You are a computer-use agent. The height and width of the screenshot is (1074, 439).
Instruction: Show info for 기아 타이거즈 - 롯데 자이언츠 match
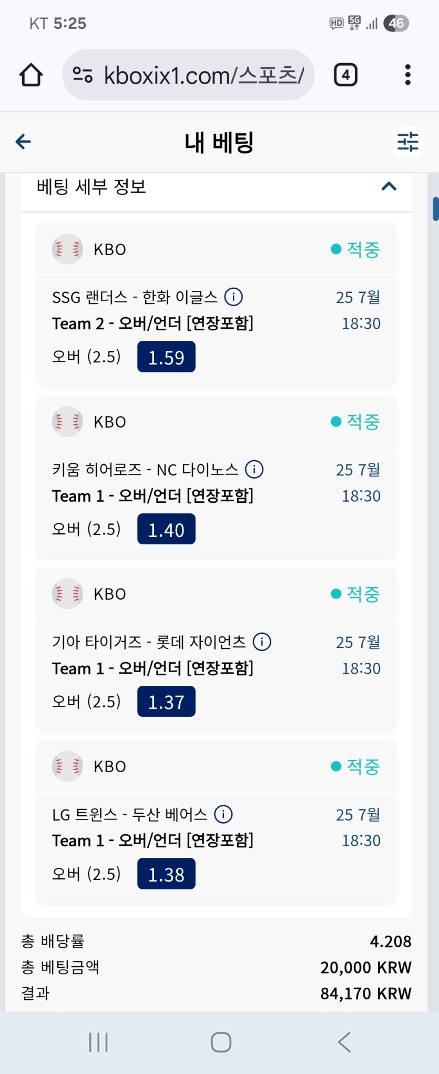[x=262, y=642]
